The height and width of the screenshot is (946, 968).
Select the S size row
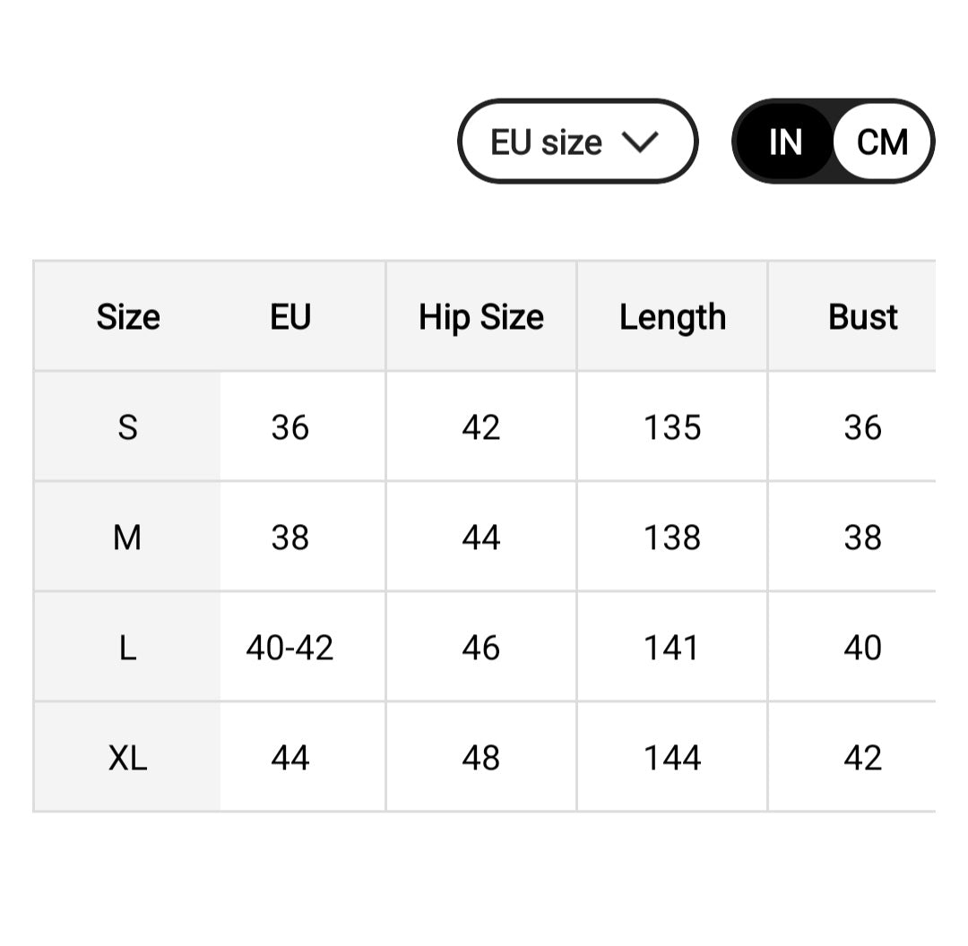(127, 427)
